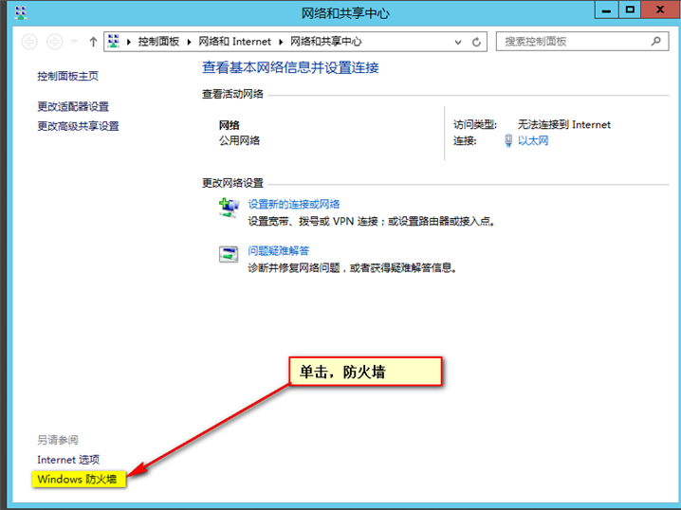Expand the chevron after 控制面板 breadcrumb
This screenshot has width=681, height=510.
[189, 42]
